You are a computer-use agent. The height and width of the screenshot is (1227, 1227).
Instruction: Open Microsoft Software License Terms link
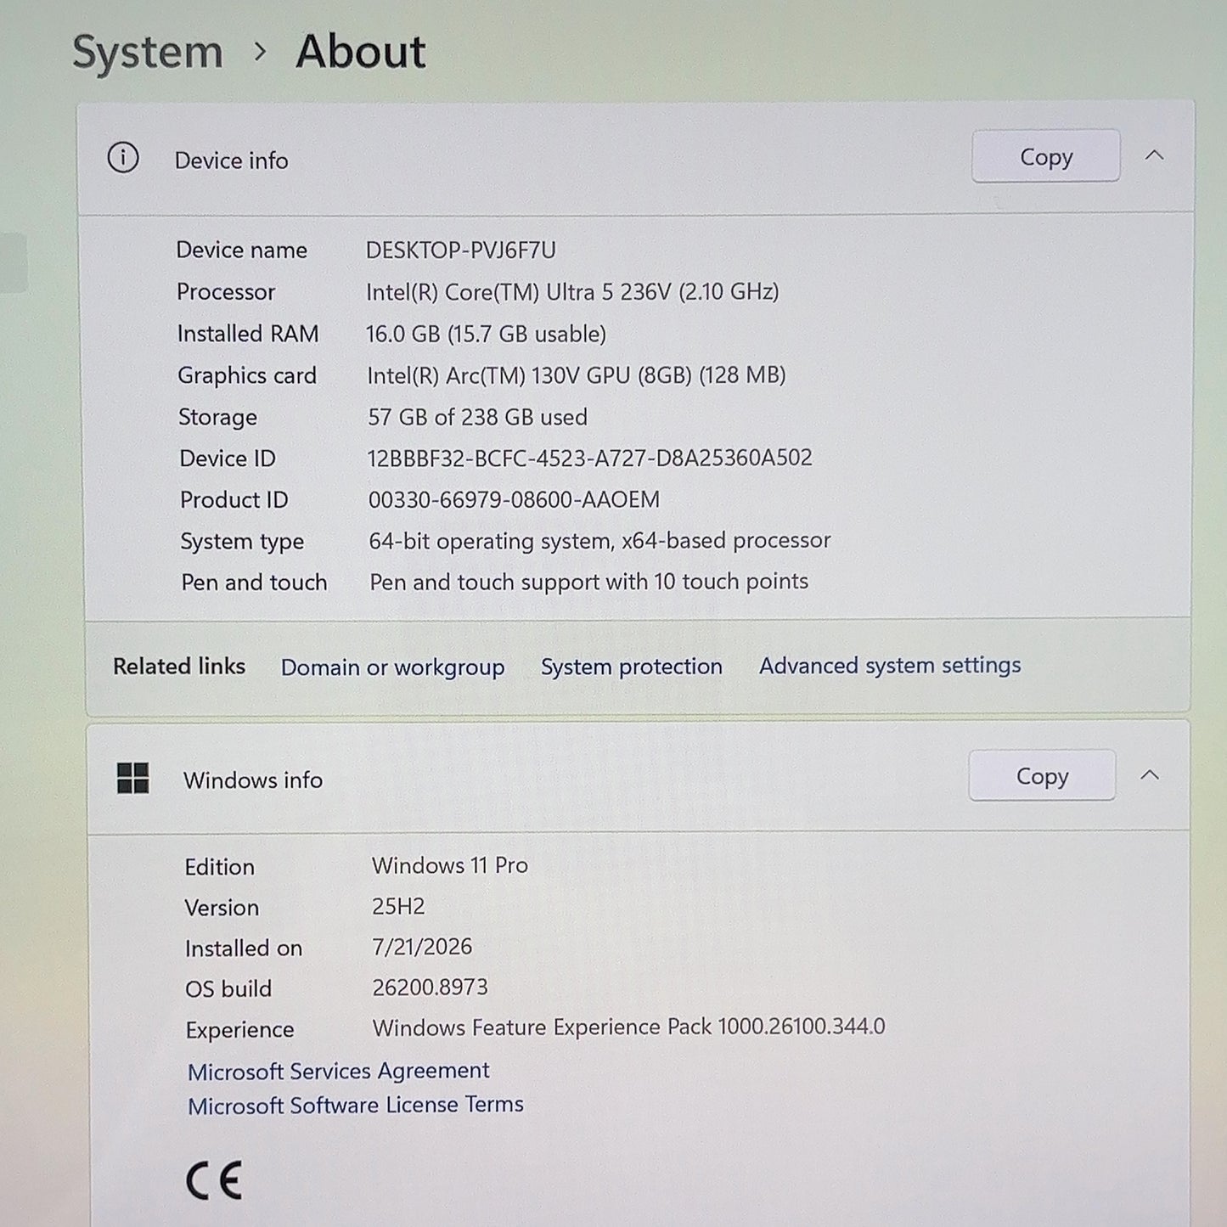[x=356, y=1106]
